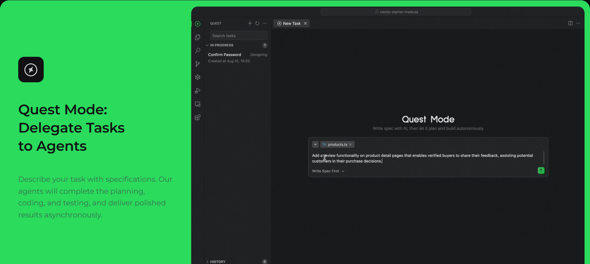Open the Quest compass icon in activity bar
Image resolution: width=590 pixels, height=264 pixels.
pos(197,24)
